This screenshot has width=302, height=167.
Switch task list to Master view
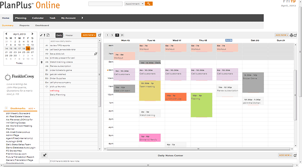pos(69,35)
